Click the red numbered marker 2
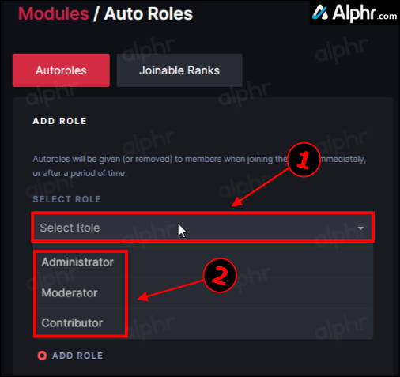 220,275
